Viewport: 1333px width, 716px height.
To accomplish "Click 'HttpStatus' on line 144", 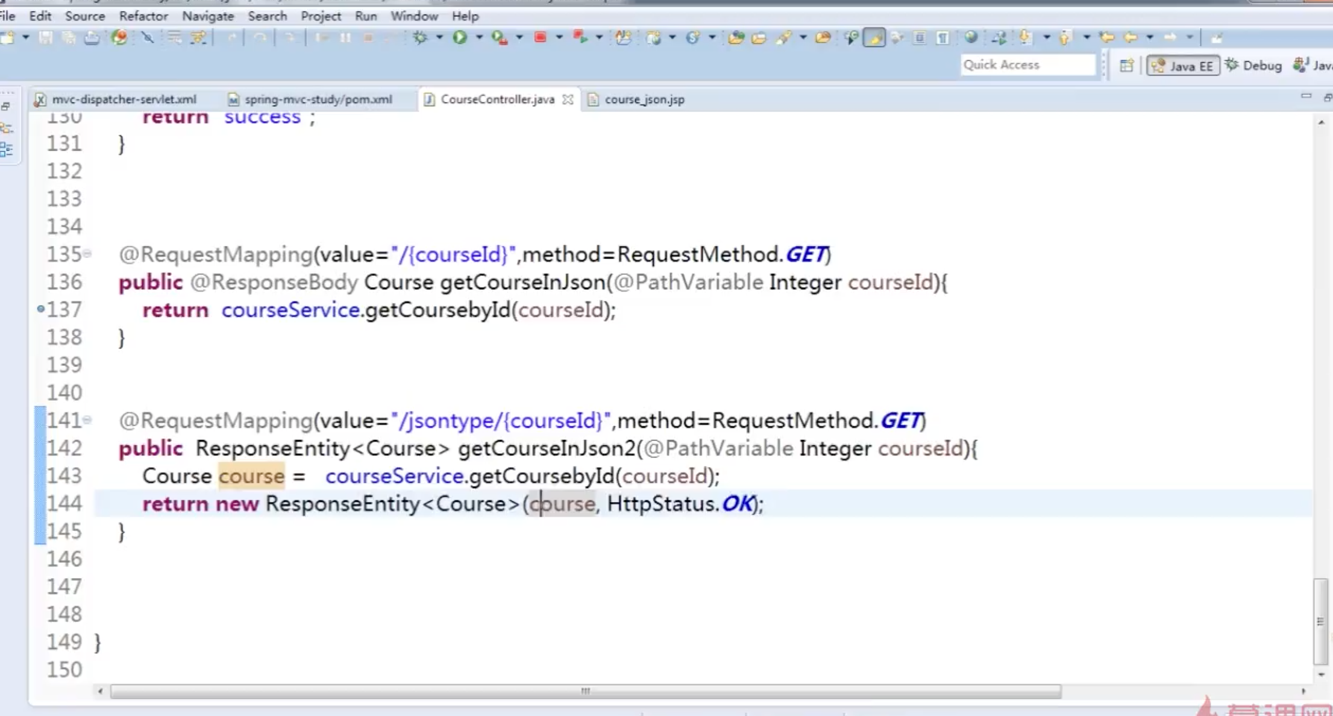I will (660, 504).
